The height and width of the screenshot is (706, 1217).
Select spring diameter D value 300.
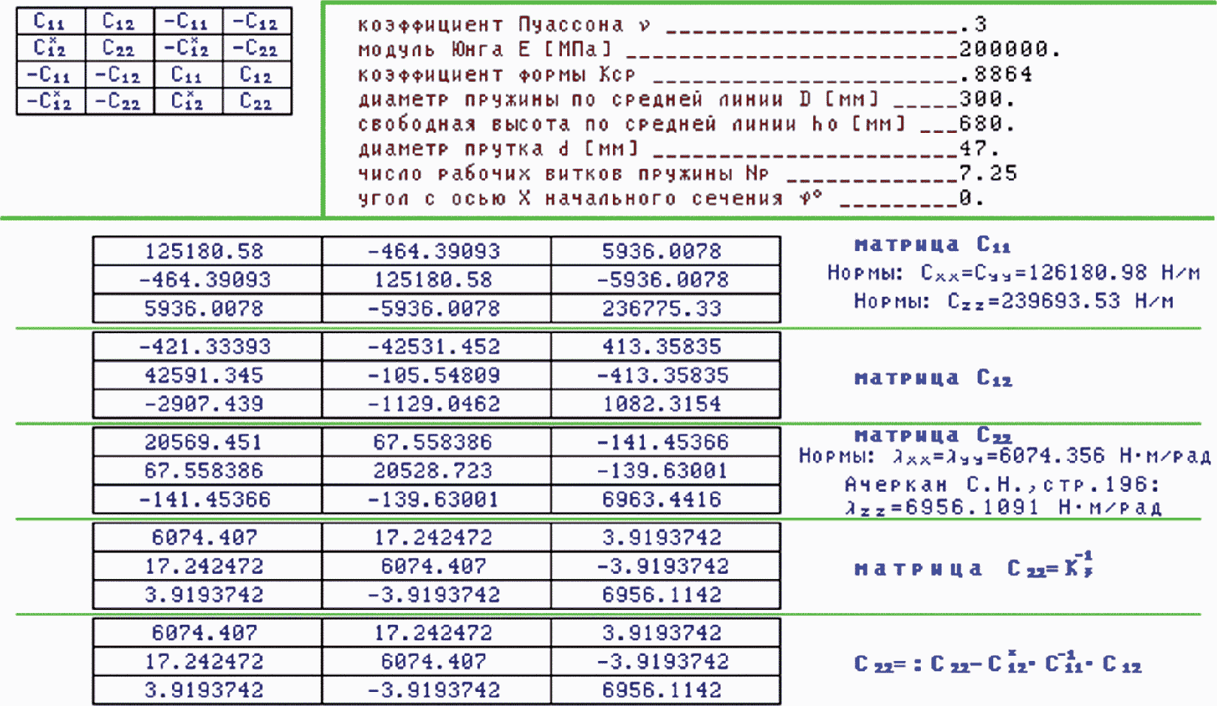pyautogui.click(x=987, y=99)
